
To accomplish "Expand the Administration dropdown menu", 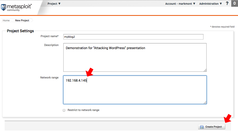I will (210, 4).
